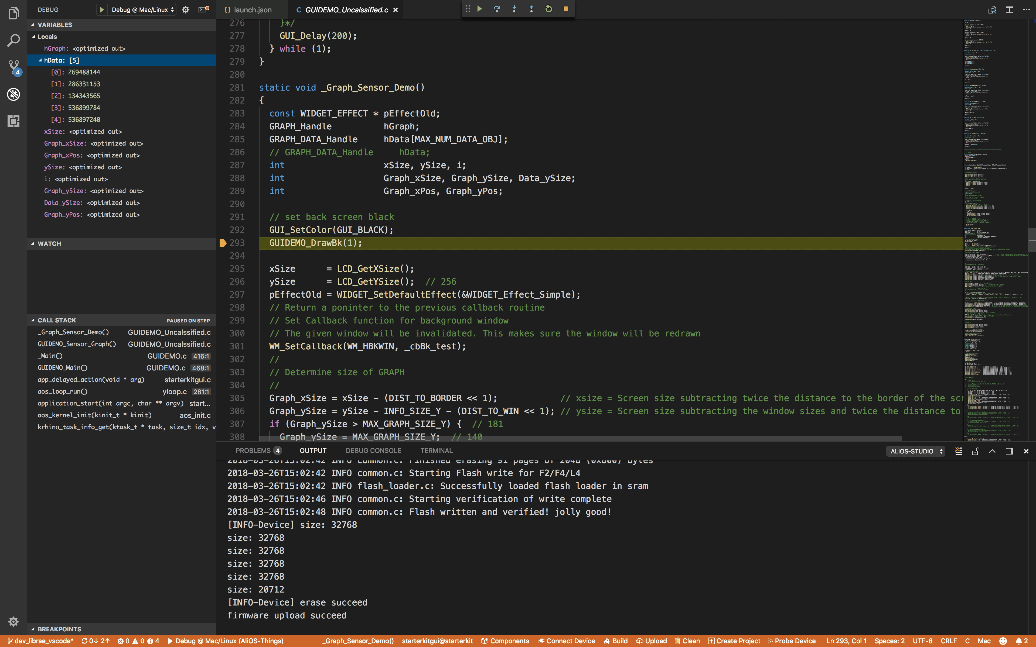Open the ALIOS-STUDIO output channel dropdown
Screen dimensions: 1036x647
pos(915,451)
